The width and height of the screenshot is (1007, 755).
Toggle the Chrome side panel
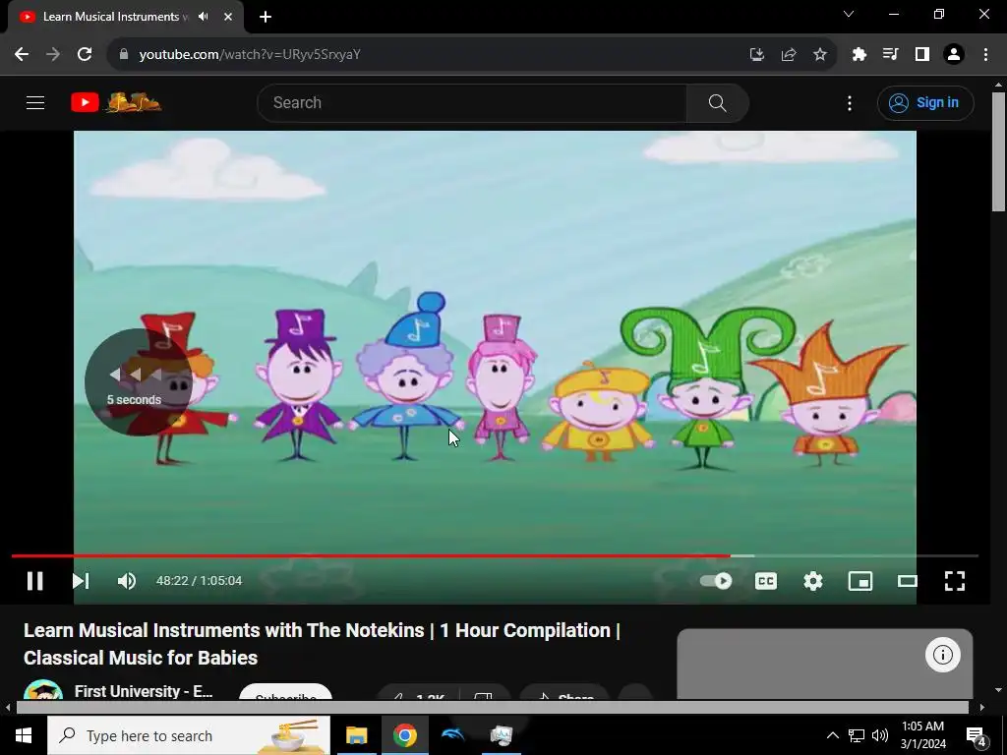tap(922, 55)
